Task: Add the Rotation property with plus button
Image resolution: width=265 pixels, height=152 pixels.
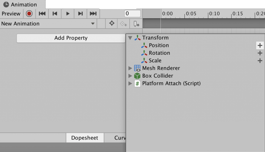Action: tap(260, 53)
